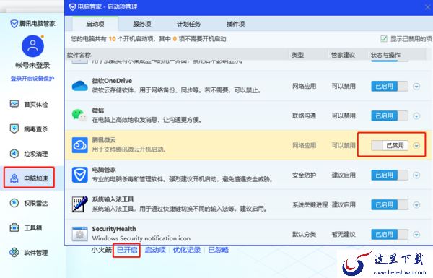Click the SecurityHealth window icon
433x278 pixels.
pyautogui.click(x=80, y=234)
